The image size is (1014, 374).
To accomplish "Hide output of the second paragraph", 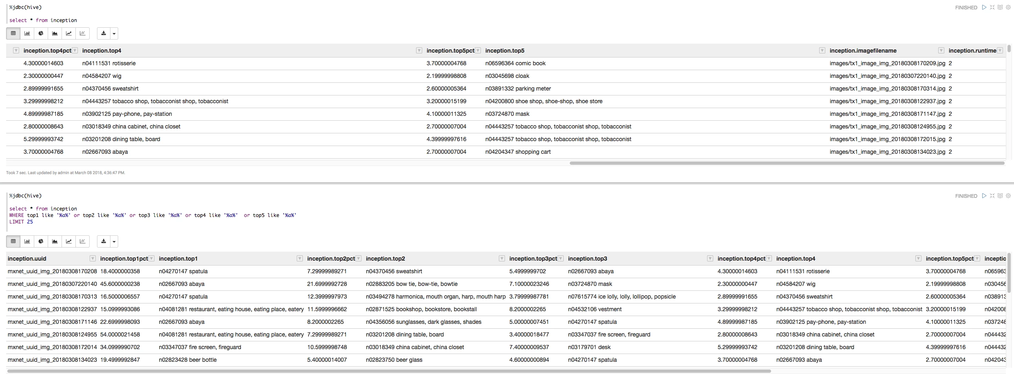I will [x=1000, y=196].
